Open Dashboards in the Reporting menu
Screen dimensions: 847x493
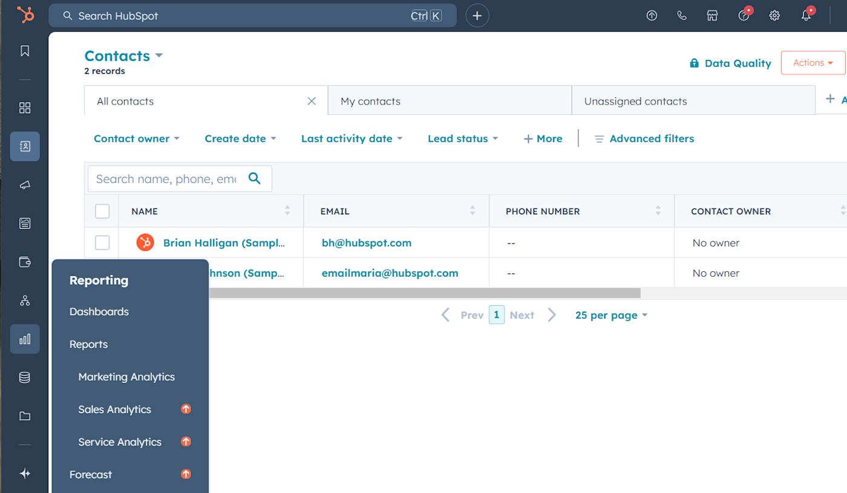tap(99, 312)
